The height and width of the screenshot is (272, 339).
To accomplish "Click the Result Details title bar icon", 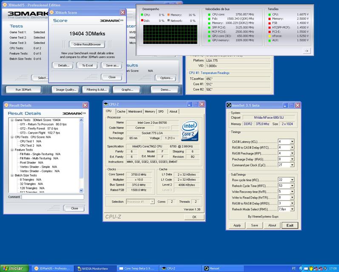I will tap(6, 105).
